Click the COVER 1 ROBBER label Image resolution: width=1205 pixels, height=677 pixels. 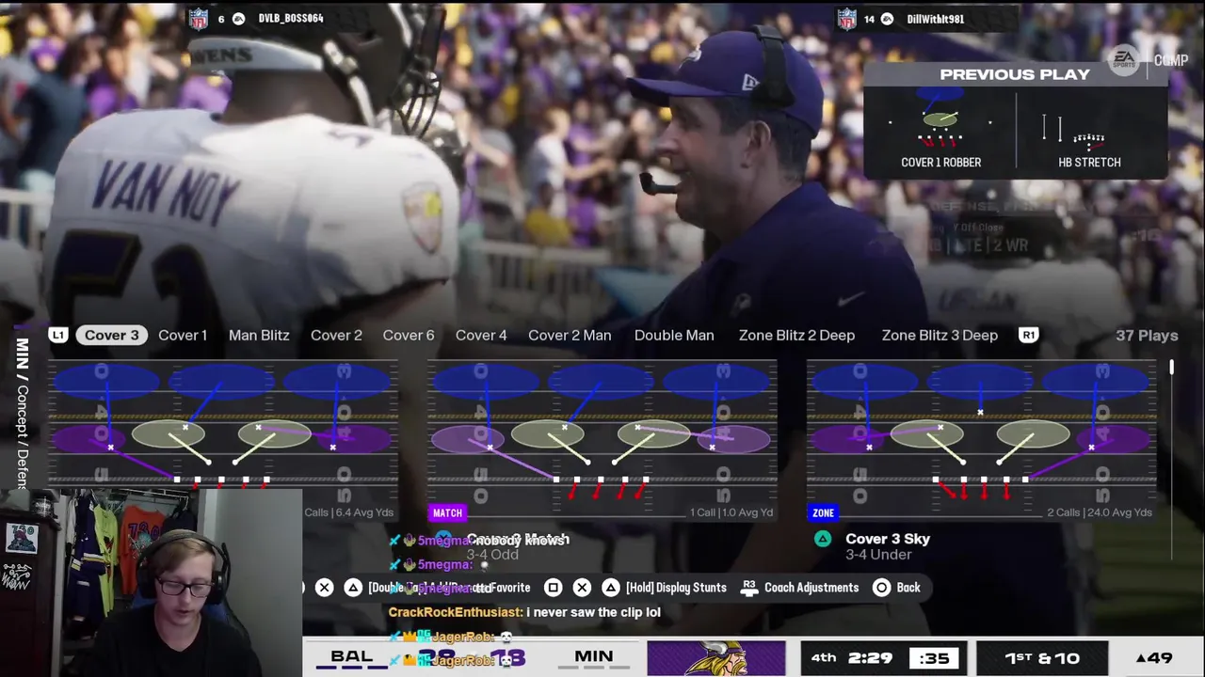(940, 162)
